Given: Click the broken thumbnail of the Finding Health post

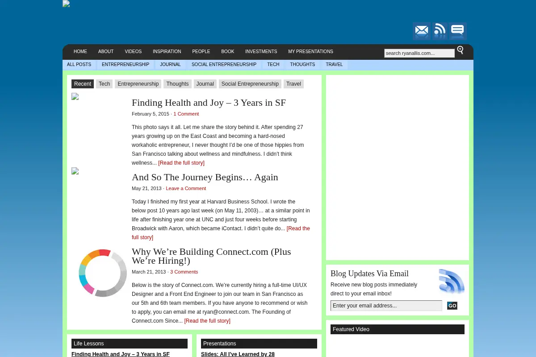Looking at the screenshot, I should coord(75,96).
